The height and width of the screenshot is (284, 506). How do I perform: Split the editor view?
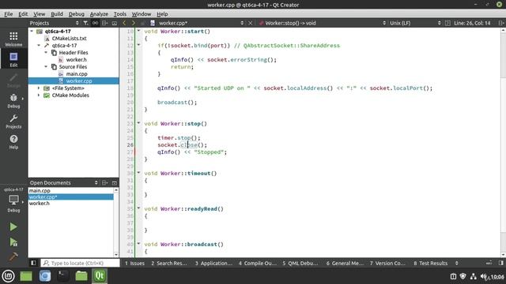pyautogui.click(x=500, y=23)
